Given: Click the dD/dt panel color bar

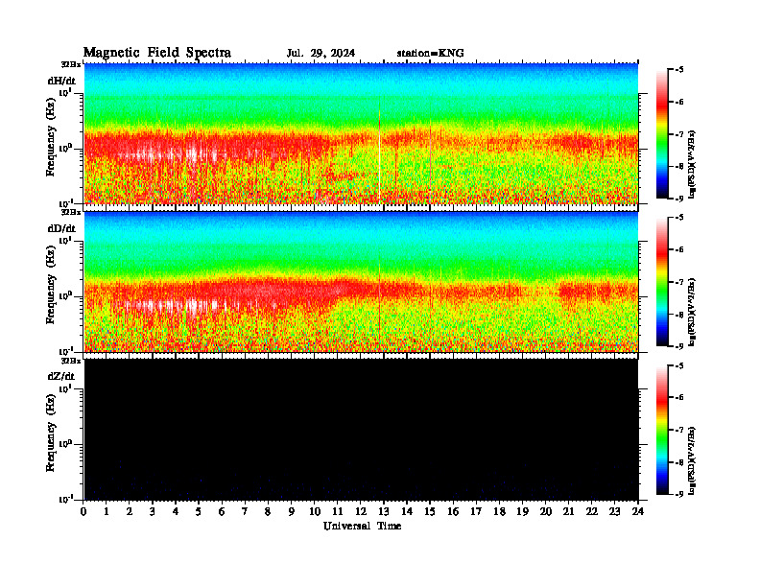Looking at the screenshot, I should pyautogui.click(x=662, y=281).
